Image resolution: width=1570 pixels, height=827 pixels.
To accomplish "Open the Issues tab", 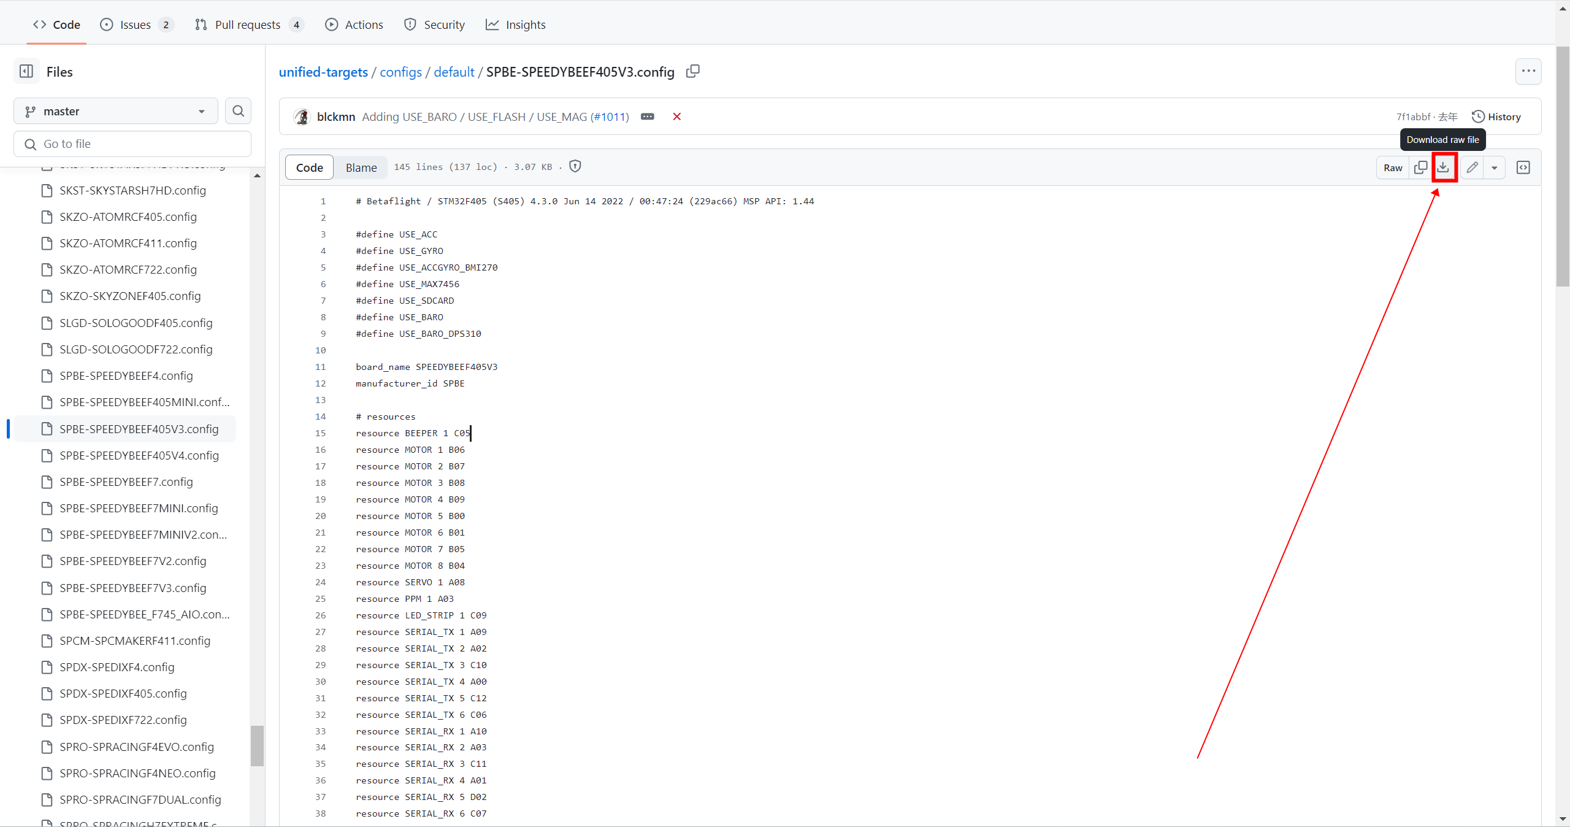I will click(x=137, y=25).
